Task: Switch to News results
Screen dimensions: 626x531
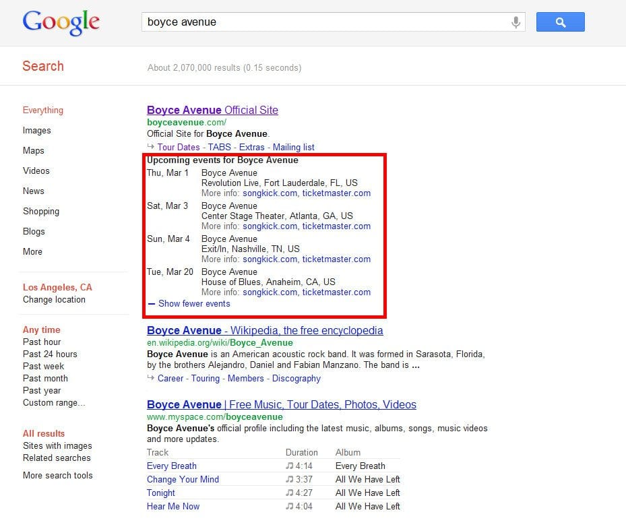Action: point(34,191)
